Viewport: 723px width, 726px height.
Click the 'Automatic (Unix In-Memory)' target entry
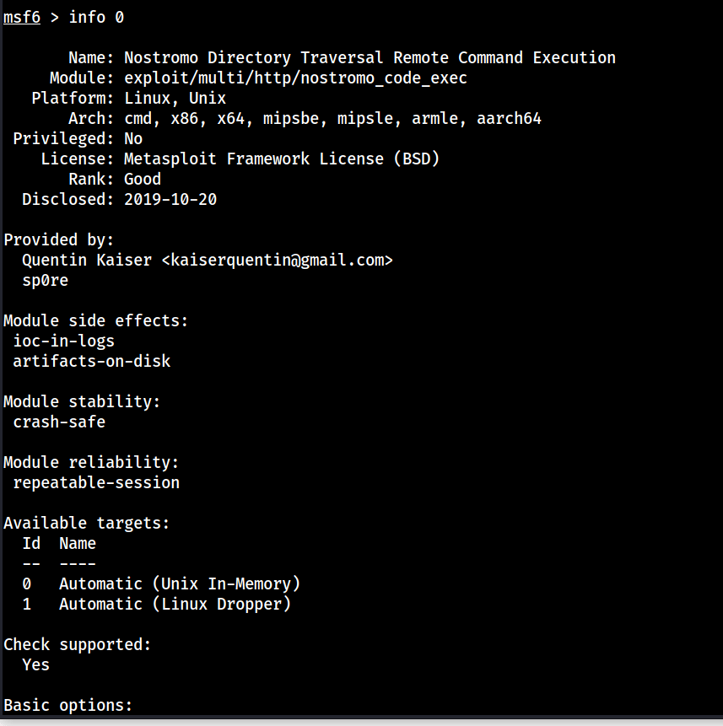tap(180, 584)
